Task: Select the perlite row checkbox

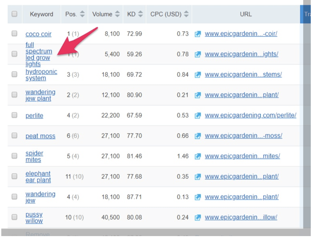Action: point(15,115)
